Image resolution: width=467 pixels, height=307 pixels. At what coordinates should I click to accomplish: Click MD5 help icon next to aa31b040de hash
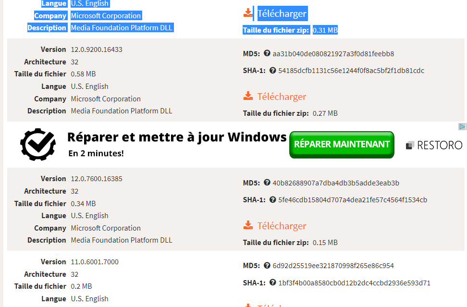[x=267, y=53]
